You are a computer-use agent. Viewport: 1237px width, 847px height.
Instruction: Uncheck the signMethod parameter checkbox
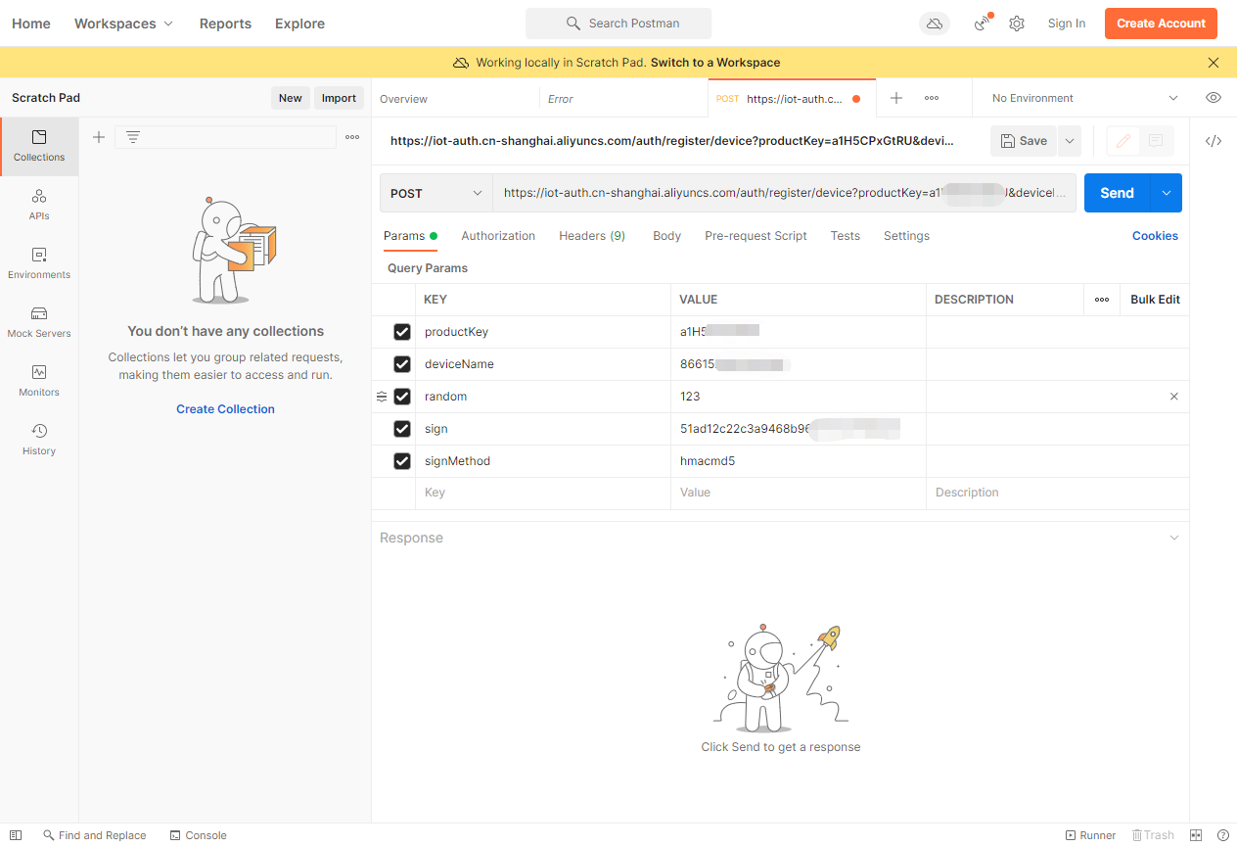(x=402, y=461)
